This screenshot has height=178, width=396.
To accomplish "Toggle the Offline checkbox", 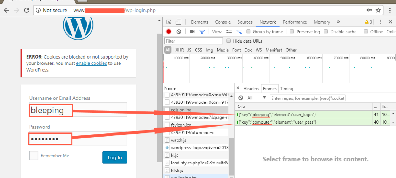I will tap(366, 31).
